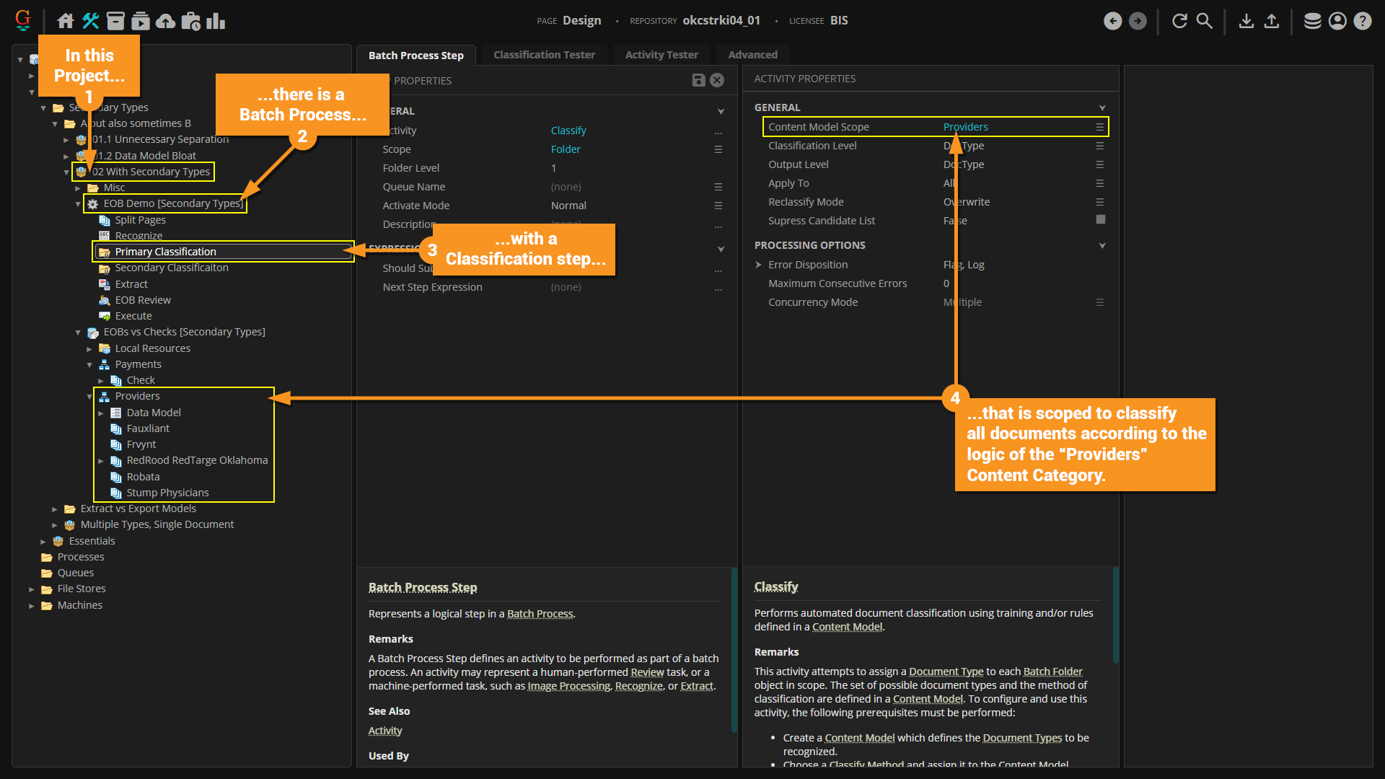Image resolution: width=1385 pixels, height=779 pixels.
Task: Open the Content Model Scope dropdown menu
Action: [1099, 127]
